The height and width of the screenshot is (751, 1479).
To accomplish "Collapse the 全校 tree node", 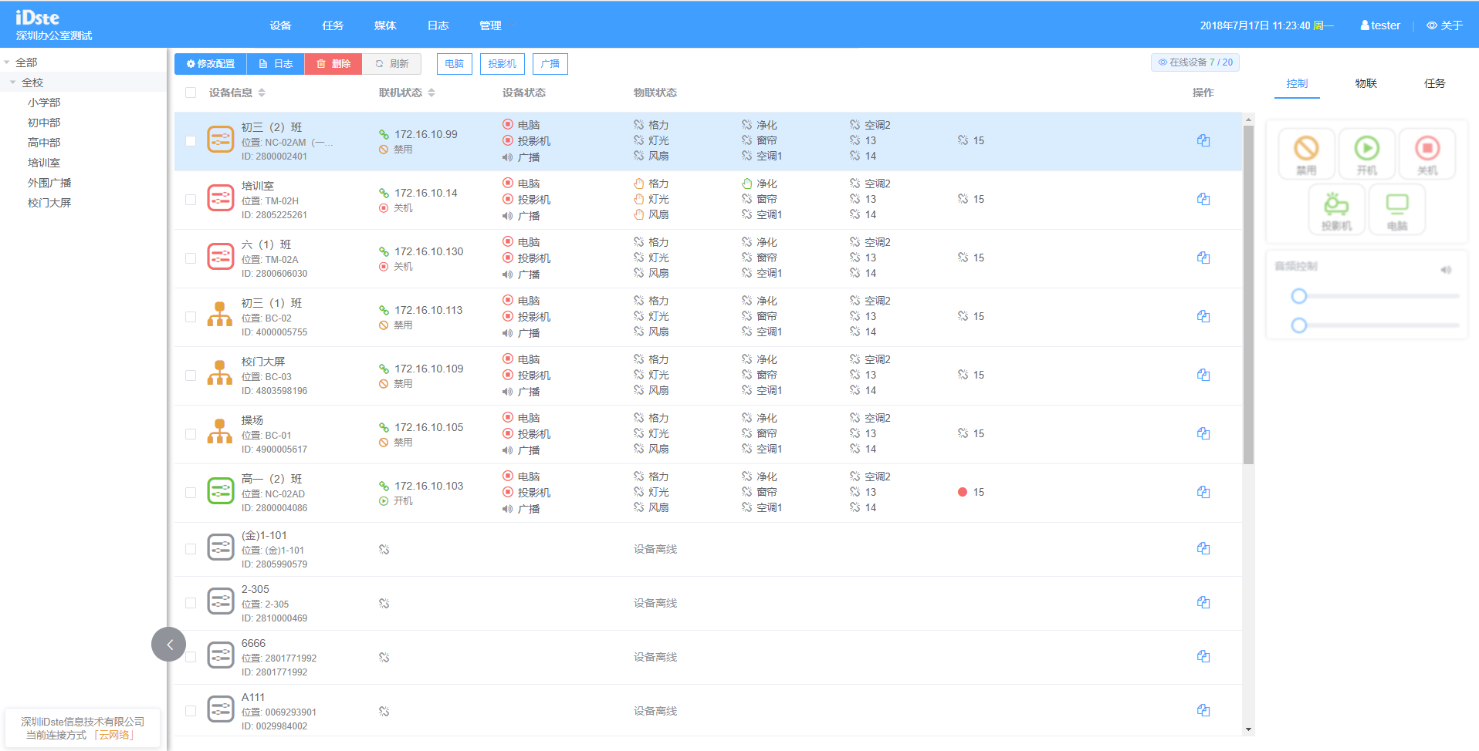I will pyautogui.click(x=13, y=83).
